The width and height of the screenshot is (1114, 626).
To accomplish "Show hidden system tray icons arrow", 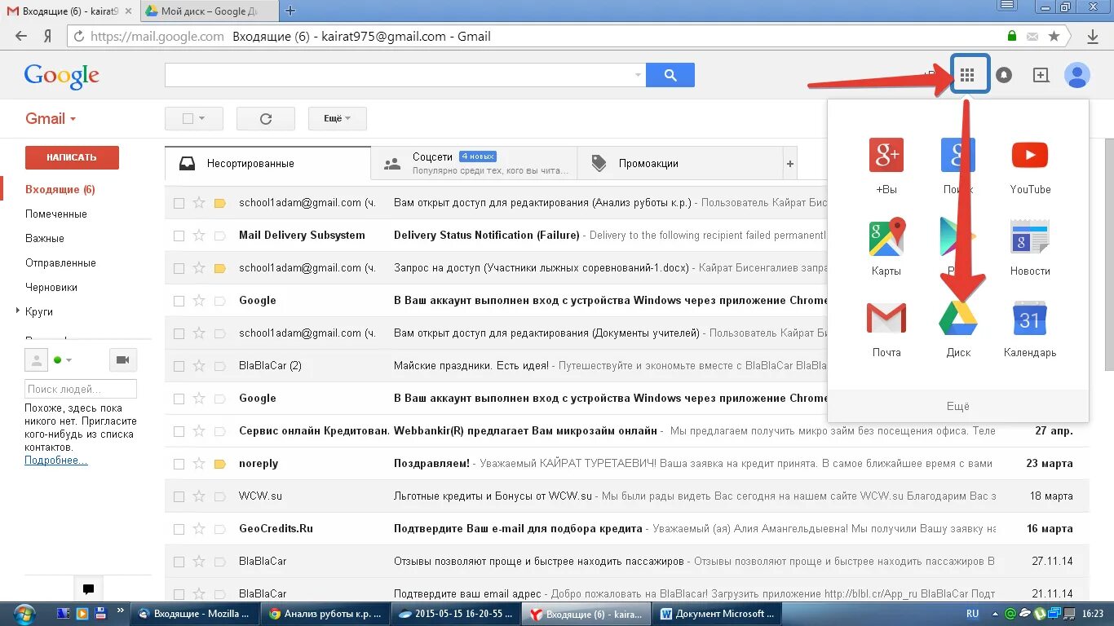I will coord(995,613).
